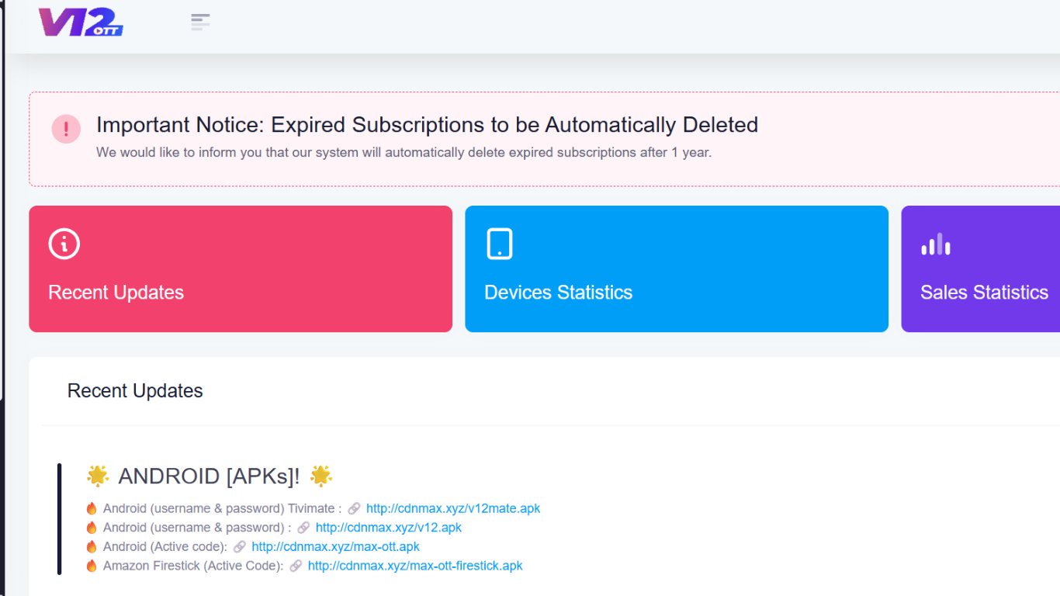This screenshot has width=1060, height=596.
Task: Switch to the Devices Statistics card label
Action: [x=559, y=293]
